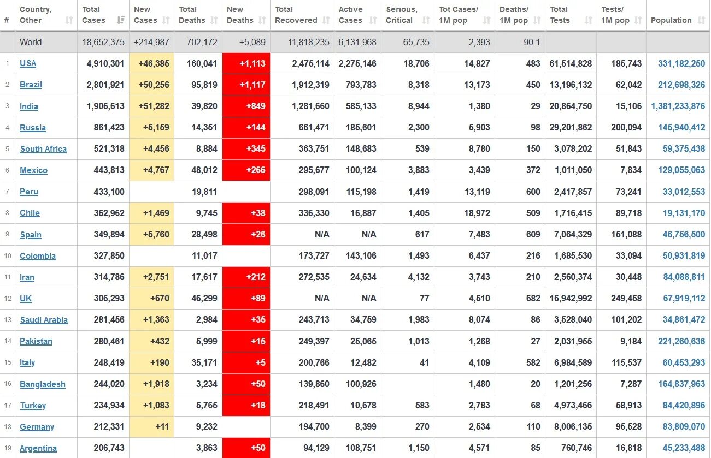Open Italy population link 60,453,293
This screenshot has width=711, height=458.
pos(684,362)
